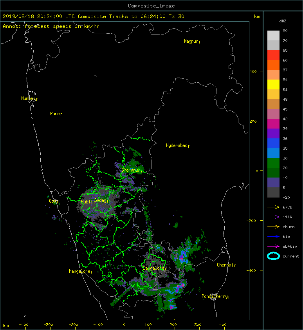
Task: Select the light blue 35–30 dBZ swatch
Action: click(x=273, y=153)
